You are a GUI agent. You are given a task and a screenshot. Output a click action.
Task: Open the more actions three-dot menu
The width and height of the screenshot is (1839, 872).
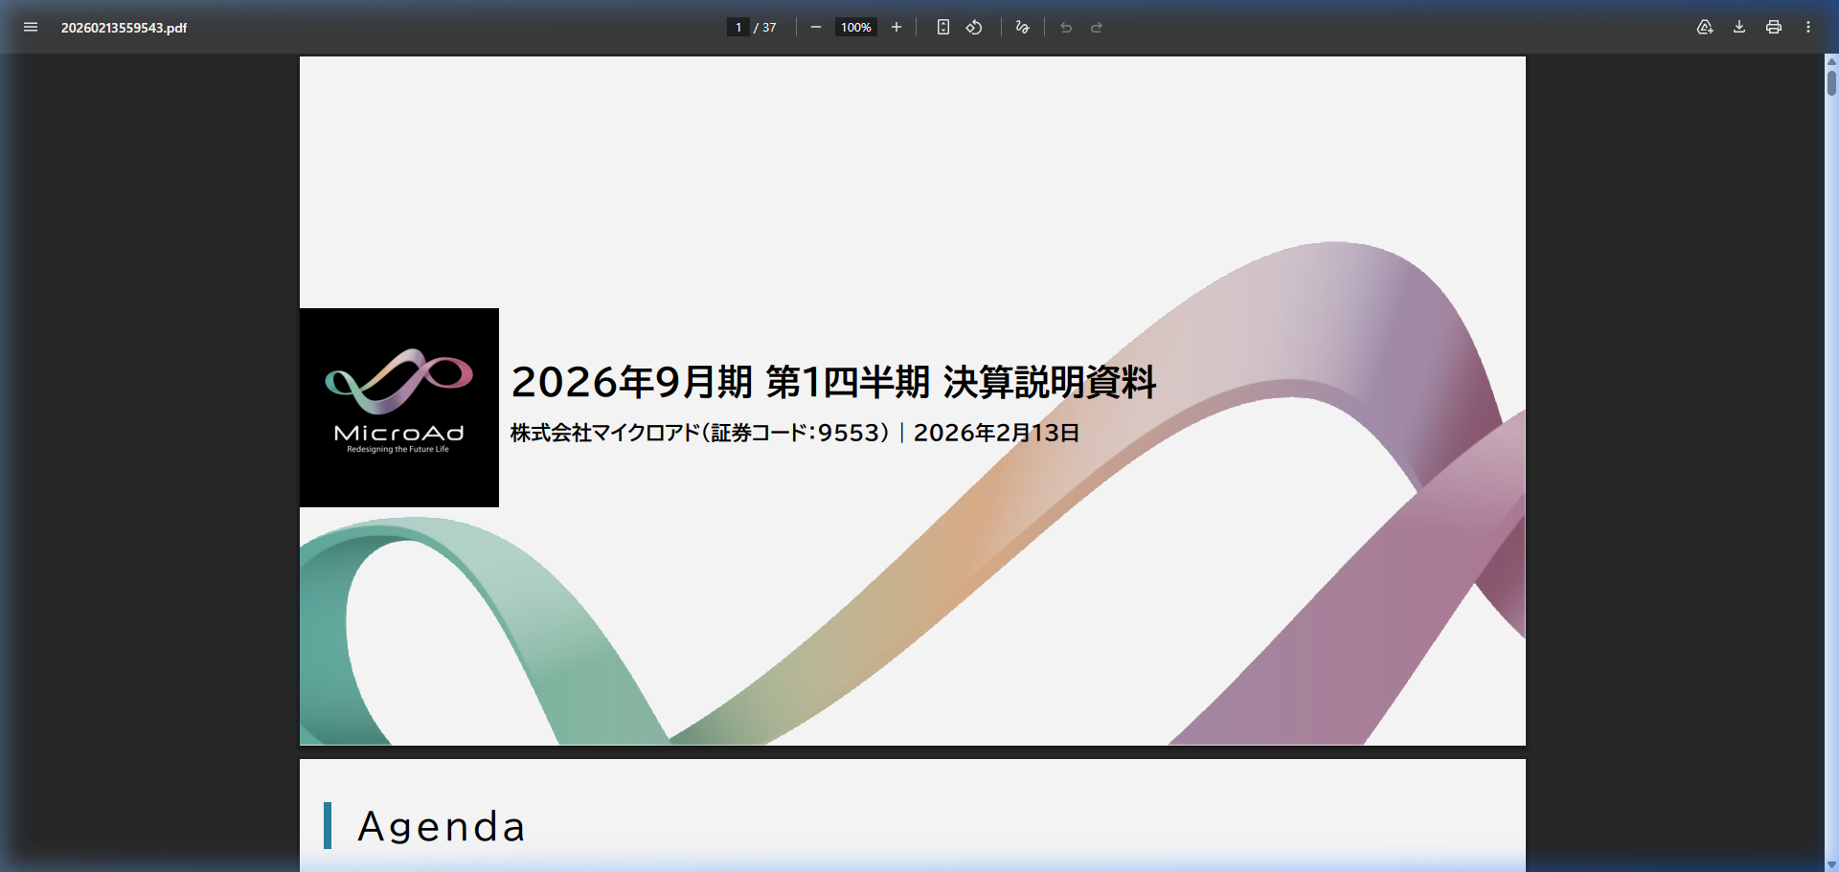point(1808,27)
